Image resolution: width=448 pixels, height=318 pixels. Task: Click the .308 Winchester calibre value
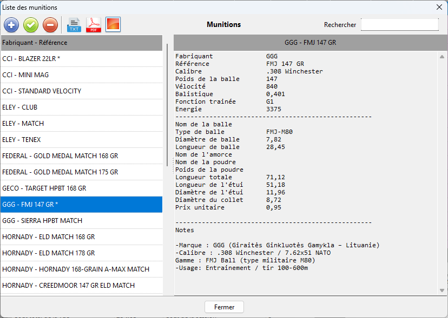(294, 71)
